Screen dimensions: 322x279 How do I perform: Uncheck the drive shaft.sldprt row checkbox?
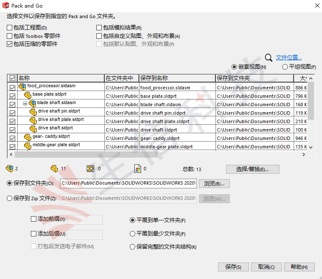[12, 130]
